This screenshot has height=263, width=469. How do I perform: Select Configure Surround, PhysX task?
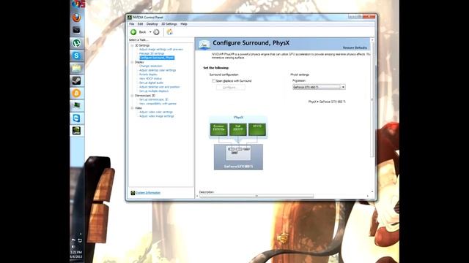click(157, 58)
